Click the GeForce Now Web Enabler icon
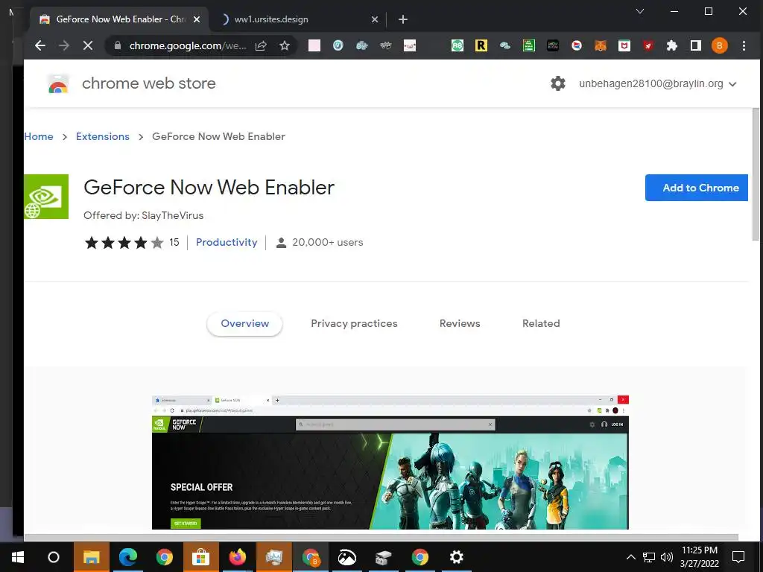Screen dimensions: 763x572 [x=46, y=197]
